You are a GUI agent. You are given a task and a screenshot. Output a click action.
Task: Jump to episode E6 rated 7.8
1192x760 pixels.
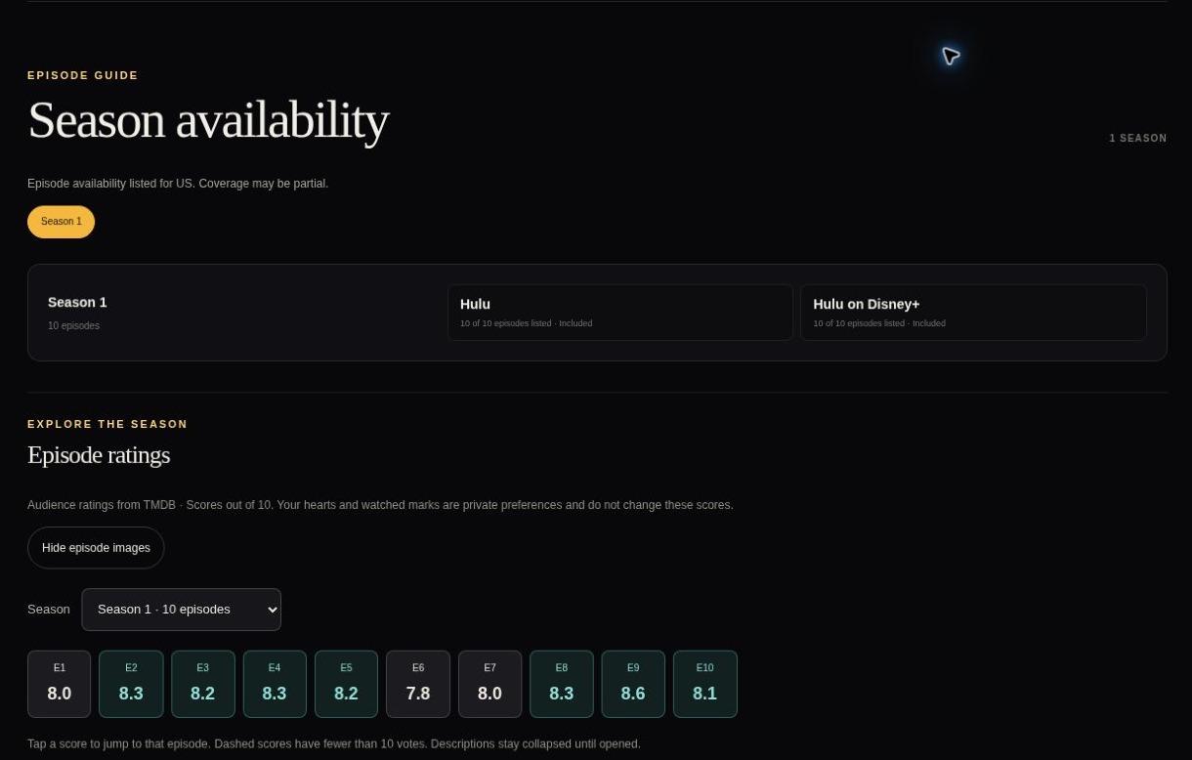click(418, 684)
